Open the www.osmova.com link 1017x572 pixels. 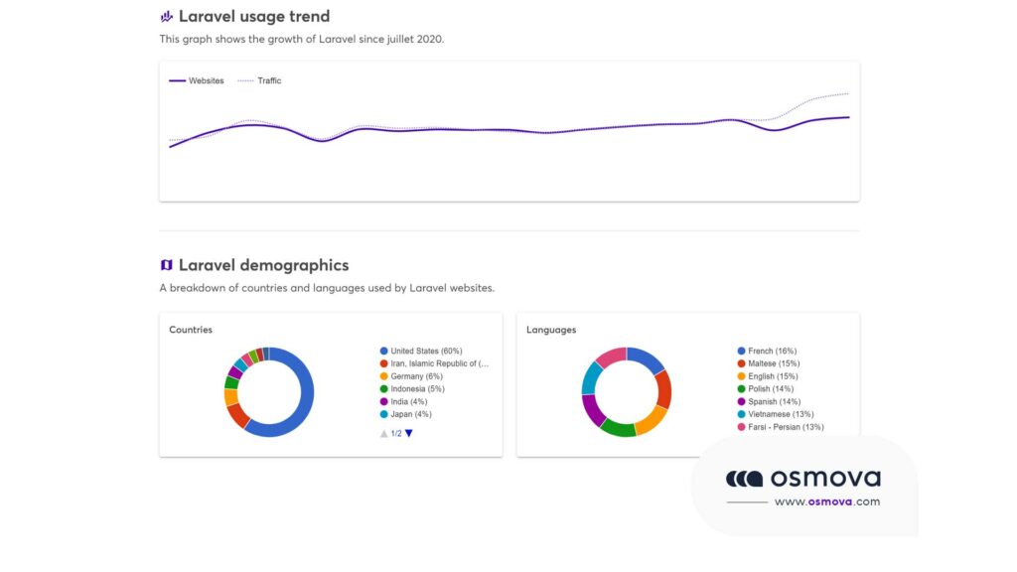826,501
